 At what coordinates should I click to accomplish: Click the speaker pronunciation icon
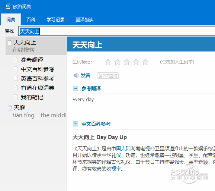pos(76,75)
